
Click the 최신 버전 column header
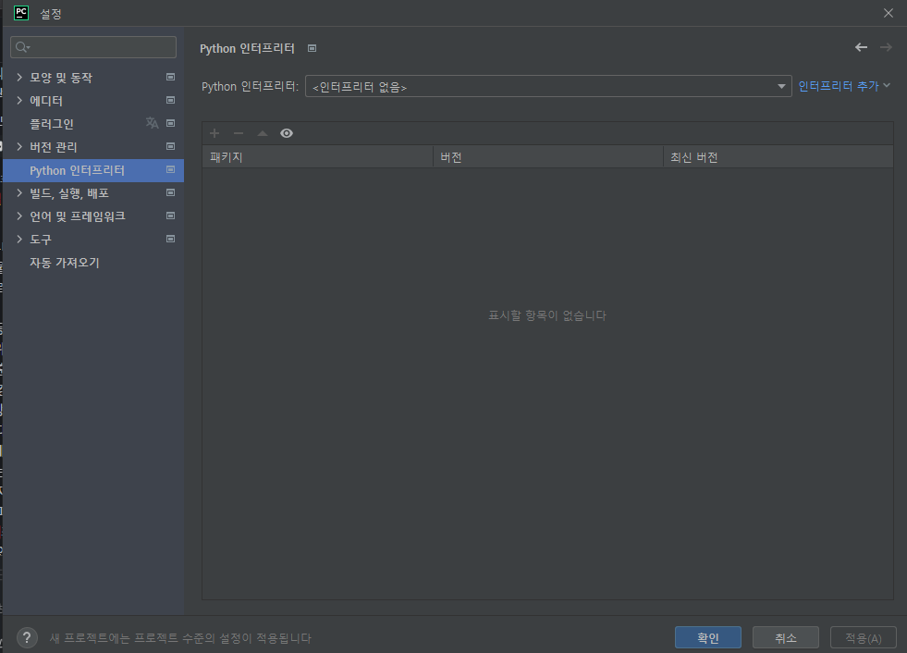(x=778, y=157)
